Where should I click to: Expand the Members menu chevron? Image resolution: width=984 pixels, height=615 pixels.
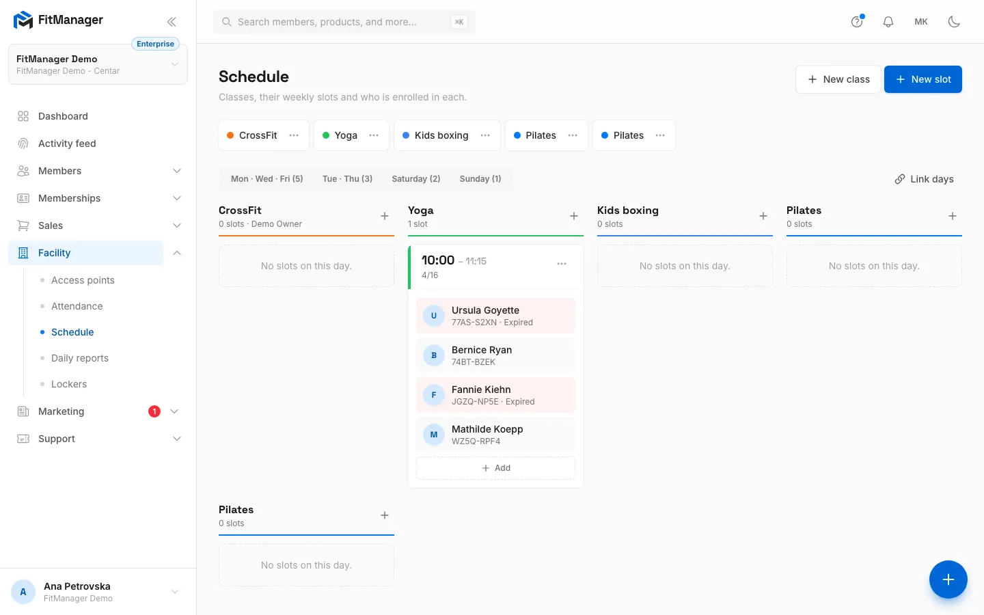(177, 171)
